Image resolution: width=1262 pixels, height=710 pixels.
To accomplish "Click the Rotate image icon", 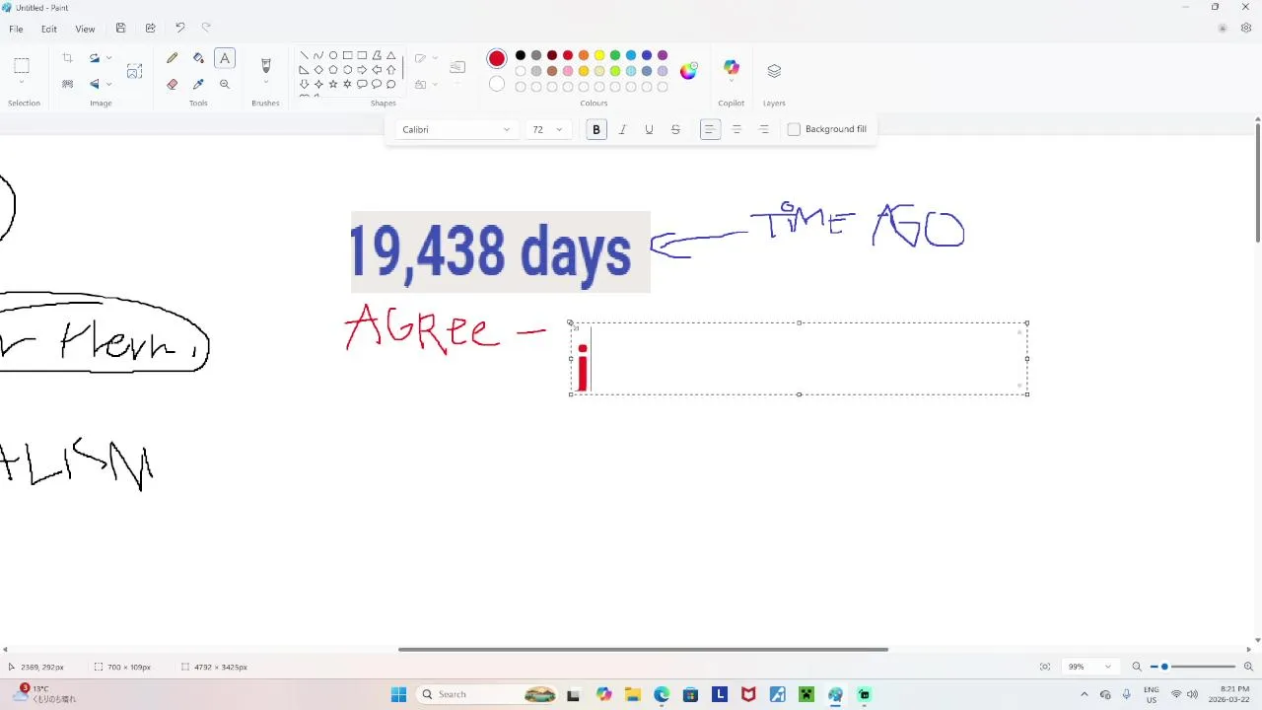I will (94, 59).
